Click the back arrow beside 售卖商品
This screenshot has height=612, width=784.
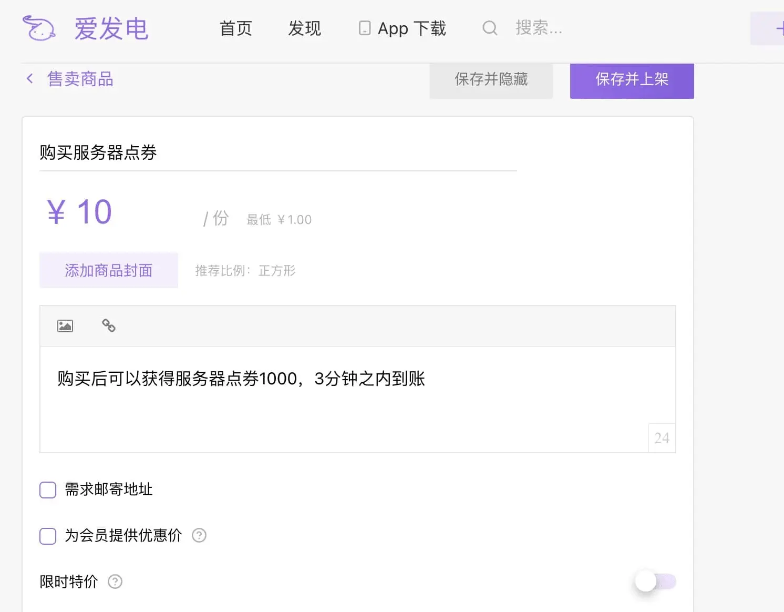click(30, 79)
